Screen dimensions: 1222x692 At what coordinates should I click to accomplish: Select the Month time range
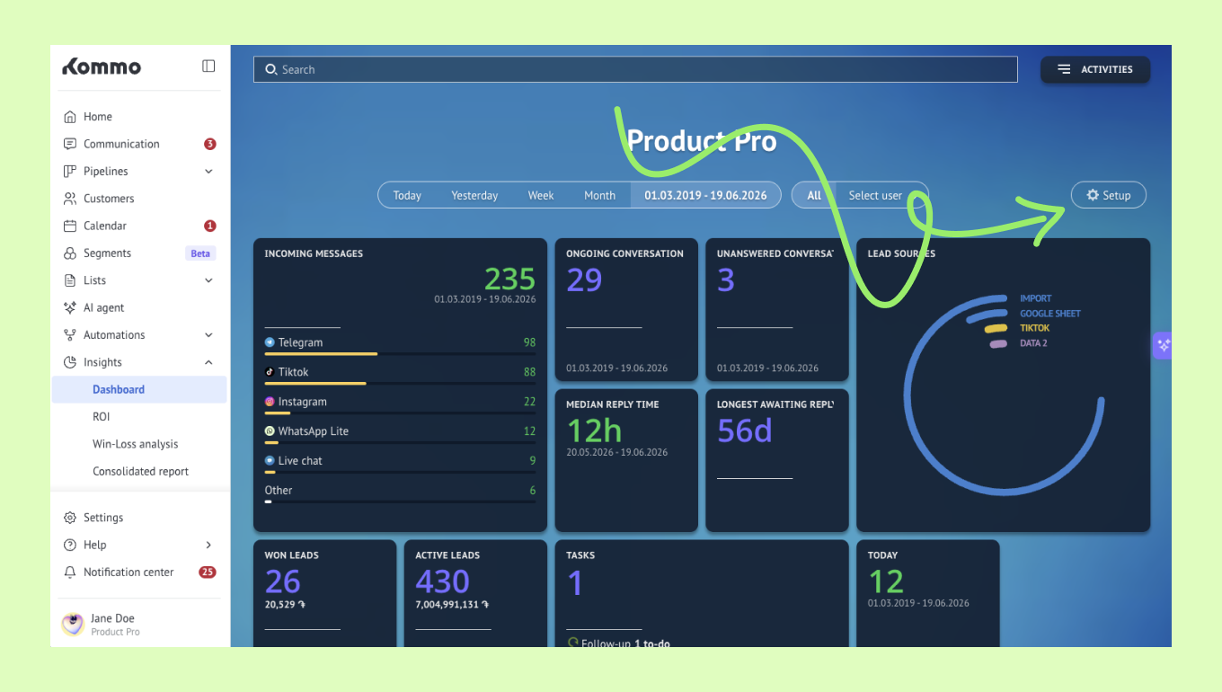600,196
